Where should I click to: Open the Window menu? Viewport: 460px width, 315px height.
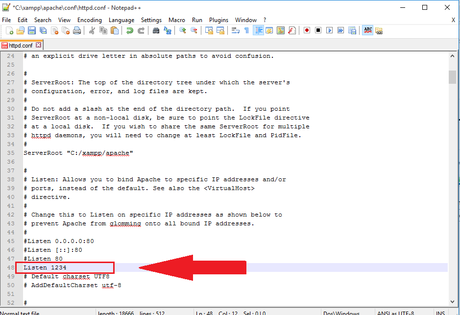[x=246, y=20]
